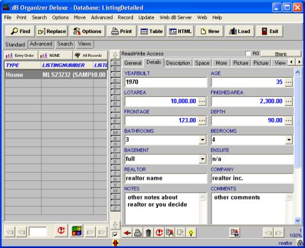Click the Load database button
The width and height of the screenshot is (305, 248).
[240, 31]
